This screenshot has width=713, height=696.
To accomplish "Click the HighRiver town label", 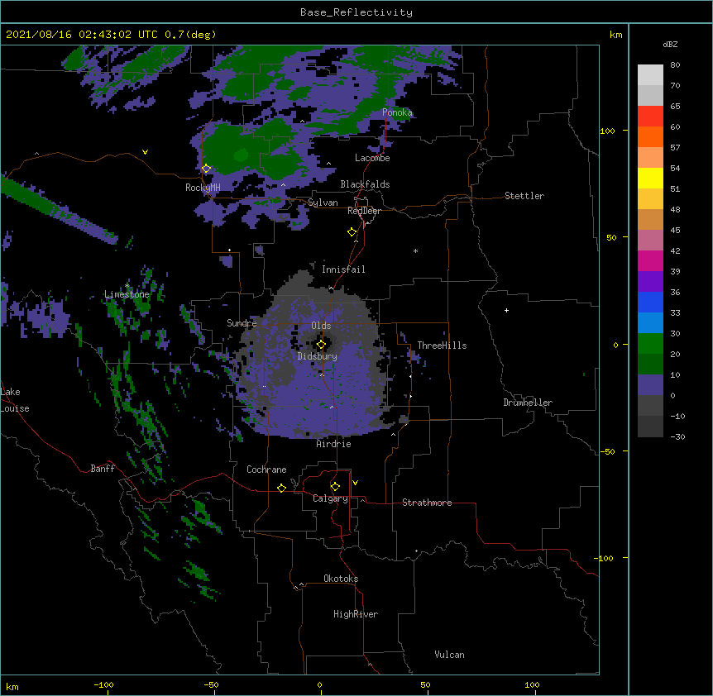I will (356, 614).
